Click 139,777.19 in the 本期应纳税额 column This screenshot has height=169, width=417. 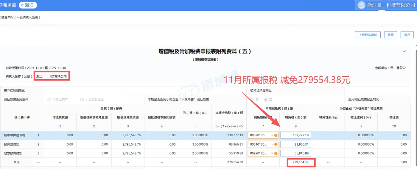click(x=235, y=135)
